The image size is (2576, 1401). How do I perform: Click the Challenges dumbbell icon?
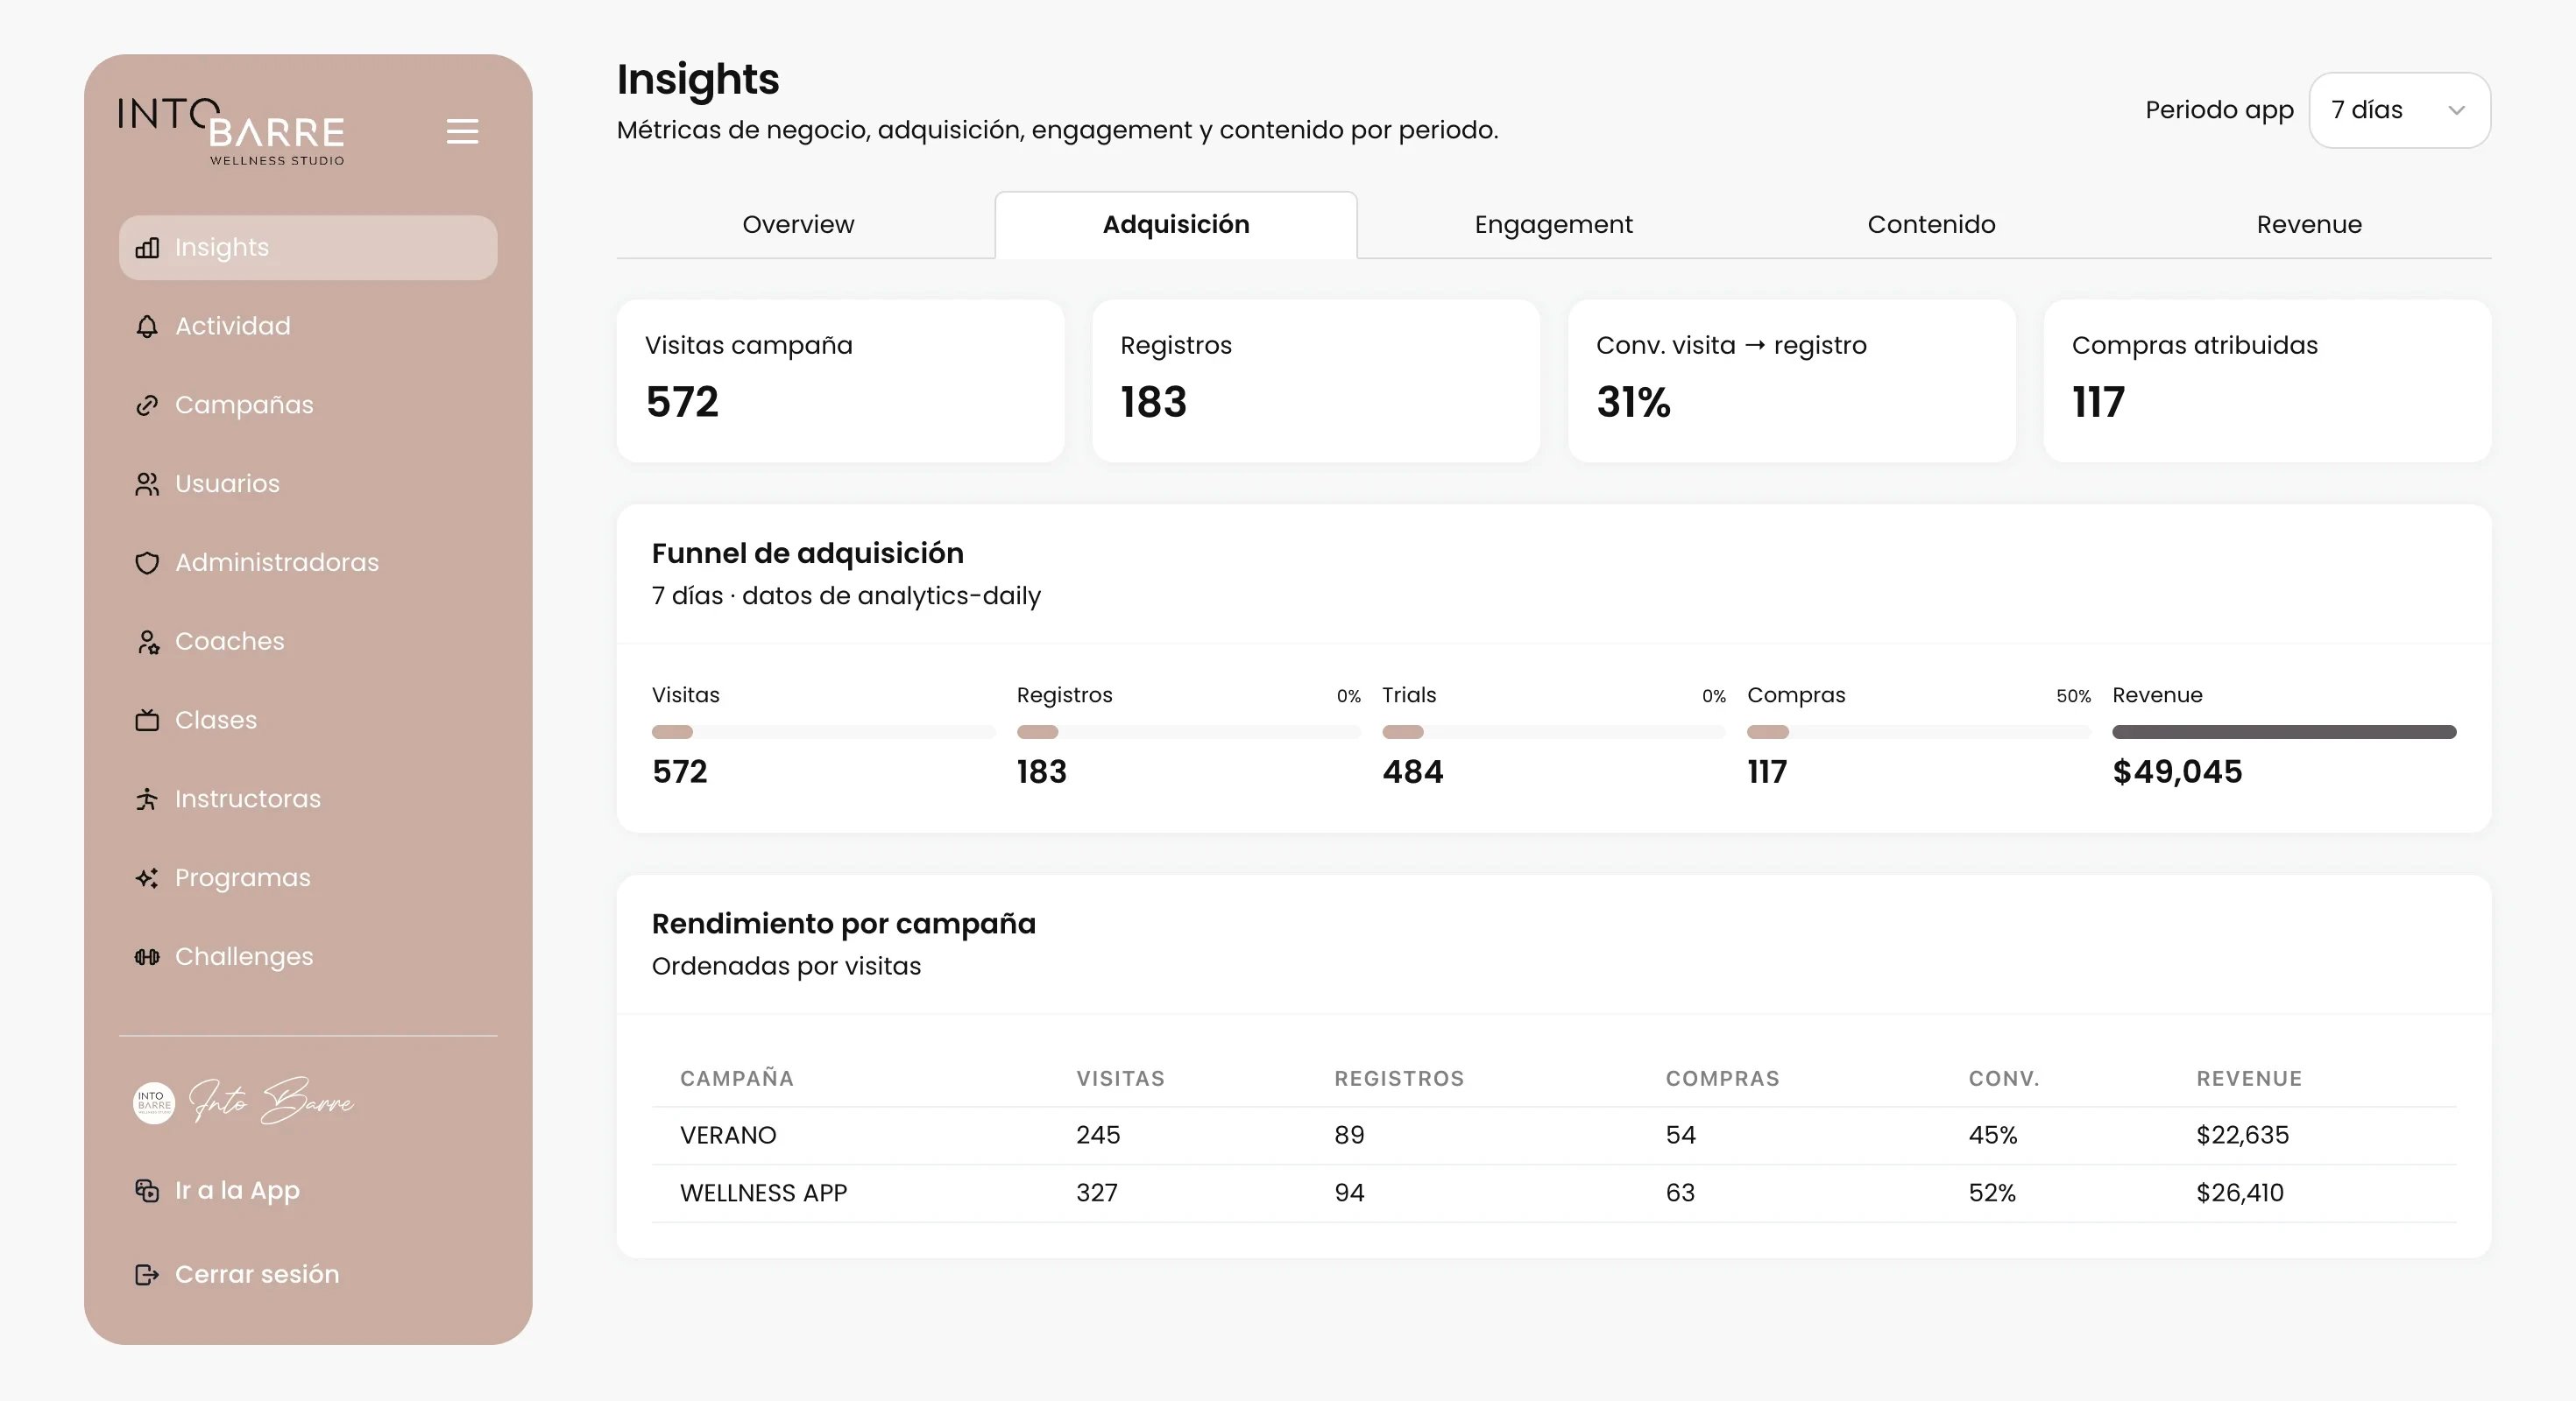point(147,957)
